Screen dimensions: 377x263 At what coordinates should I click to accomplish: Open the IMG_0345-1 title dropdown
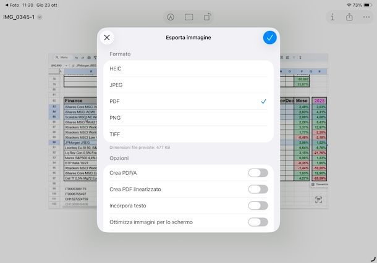click(x=40, y=17)
